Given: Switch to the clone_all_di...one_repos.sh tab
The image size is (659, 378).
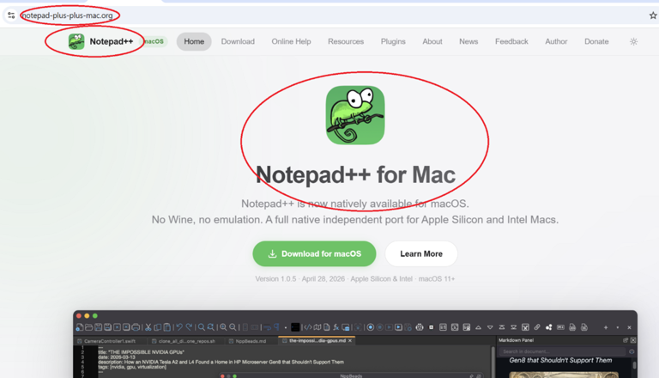Looking at the screenshot, I should coord(186,341).
